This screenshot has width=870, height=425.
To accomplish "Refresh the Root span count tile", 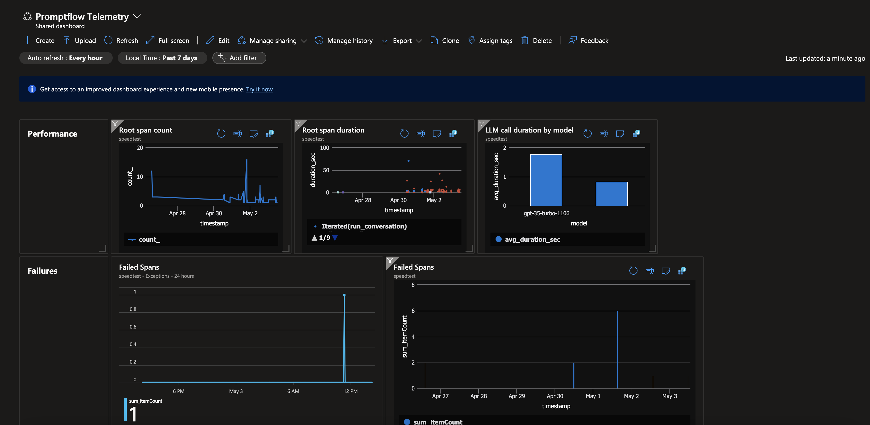I will (x=221, y=134).
